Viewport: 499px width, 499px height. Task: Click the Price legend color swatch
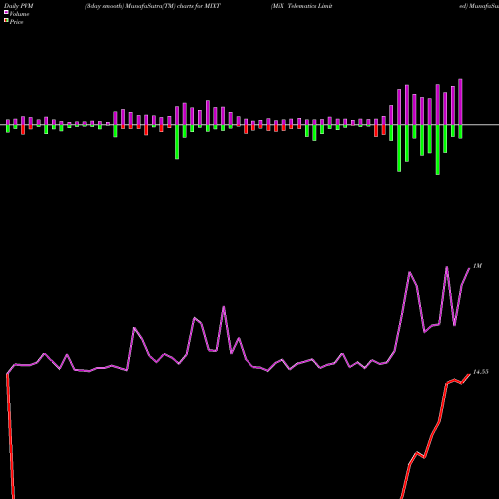pyautogui.click(x=6, y=21)
